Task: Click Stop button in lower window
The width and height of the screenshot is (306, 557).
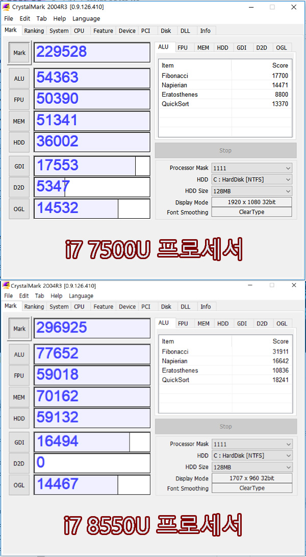Action: coord(225,426)
